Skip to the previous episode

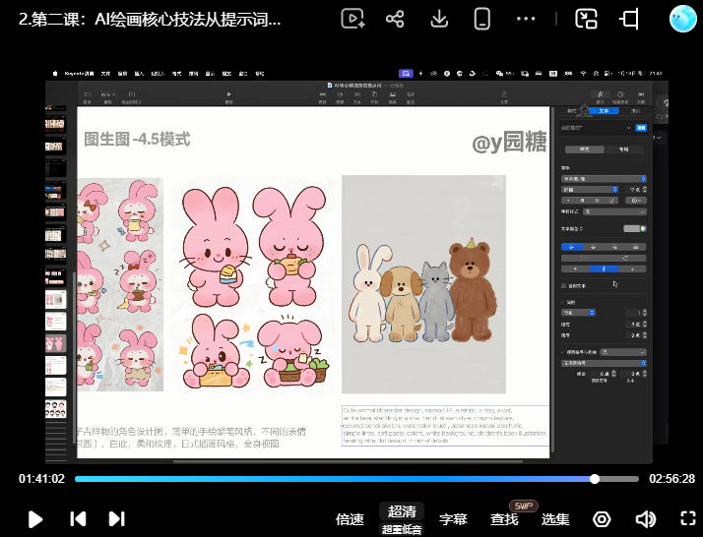[x=78, y=519]
